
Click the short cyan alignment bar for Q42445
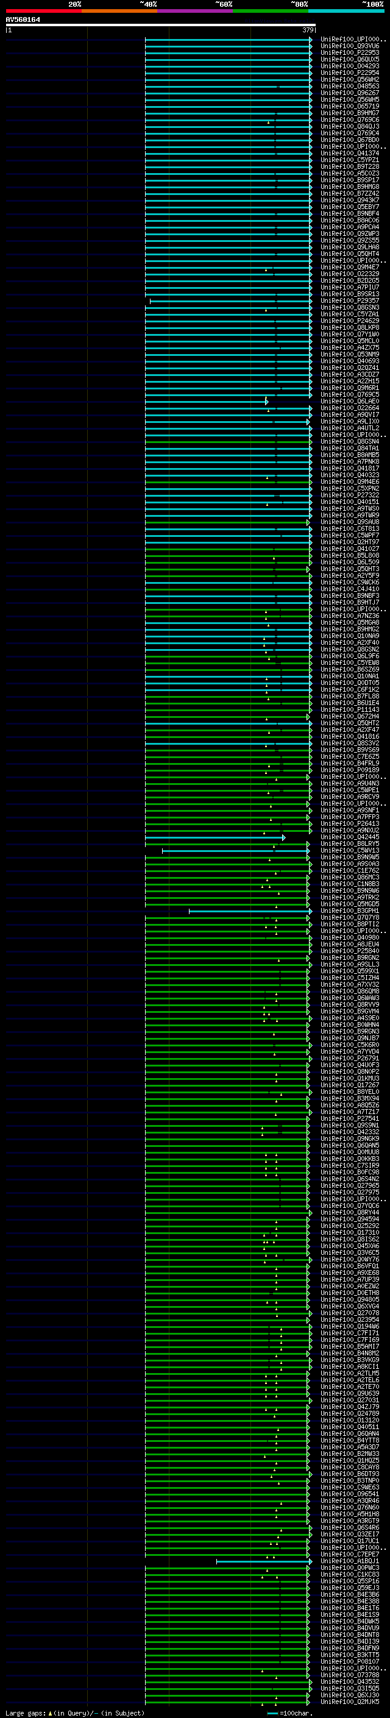click(x=214, y=837)
